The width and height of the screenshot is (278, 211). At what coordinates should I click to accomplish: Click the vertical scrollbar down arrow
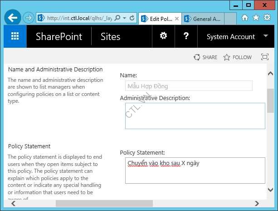270,190
